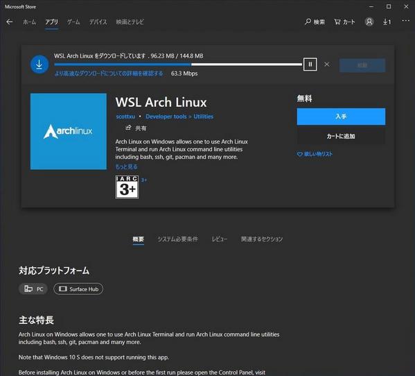Click the Arch Linux app logo
This screenshot has width=415, height=376.
(69, 131)
